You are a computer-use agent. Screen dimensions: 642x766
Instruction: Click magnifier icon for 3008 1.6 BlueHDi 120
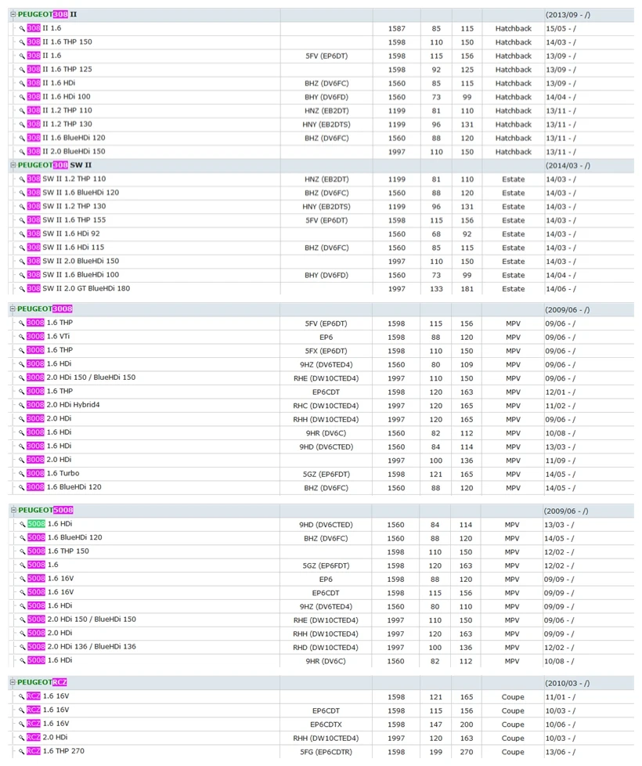21,487
